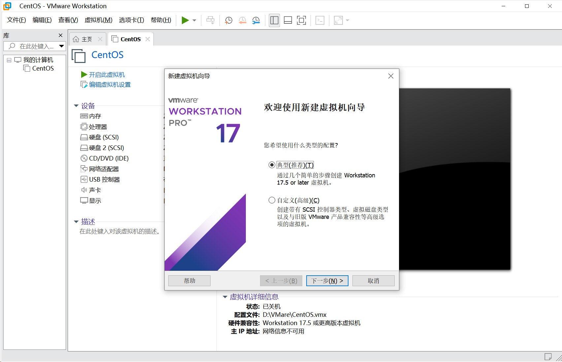
Task: Select the USB 控制器 device icon
Action: pyautogui.click(x=84, y=179)
